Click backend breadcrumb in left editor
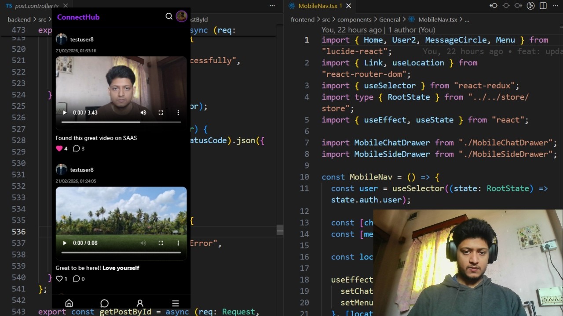 19,20
